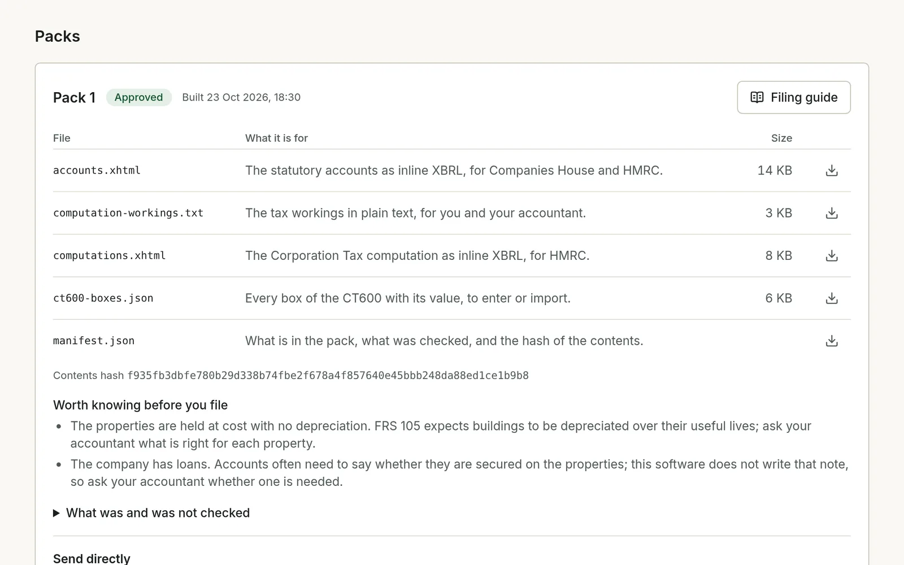Screen dimensions: 904x565
Task: Click the 'What it is for' column header
Action: pos(276,138)
